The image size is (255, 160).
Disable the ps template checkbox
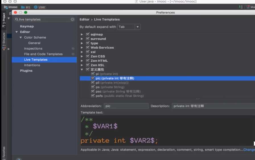pos(93,87)
